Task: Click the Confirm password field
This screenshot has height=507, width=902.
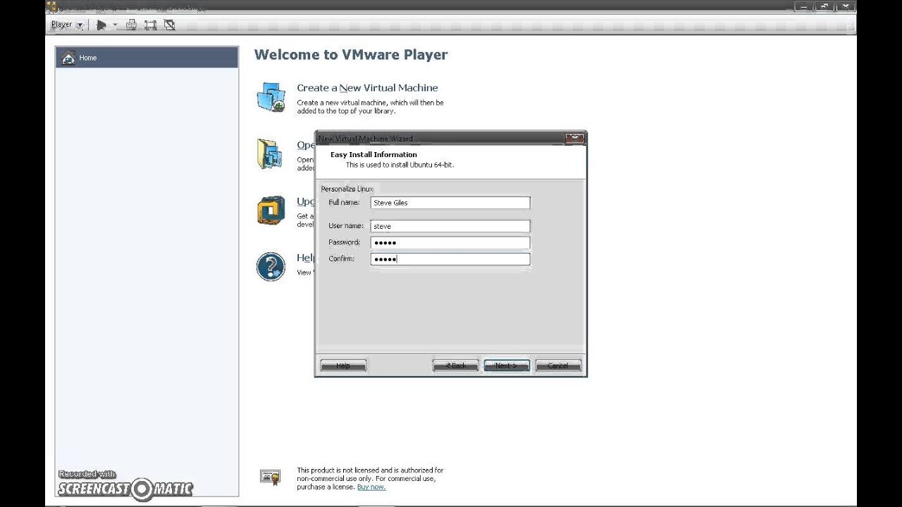Action: (x=450, y=258)
